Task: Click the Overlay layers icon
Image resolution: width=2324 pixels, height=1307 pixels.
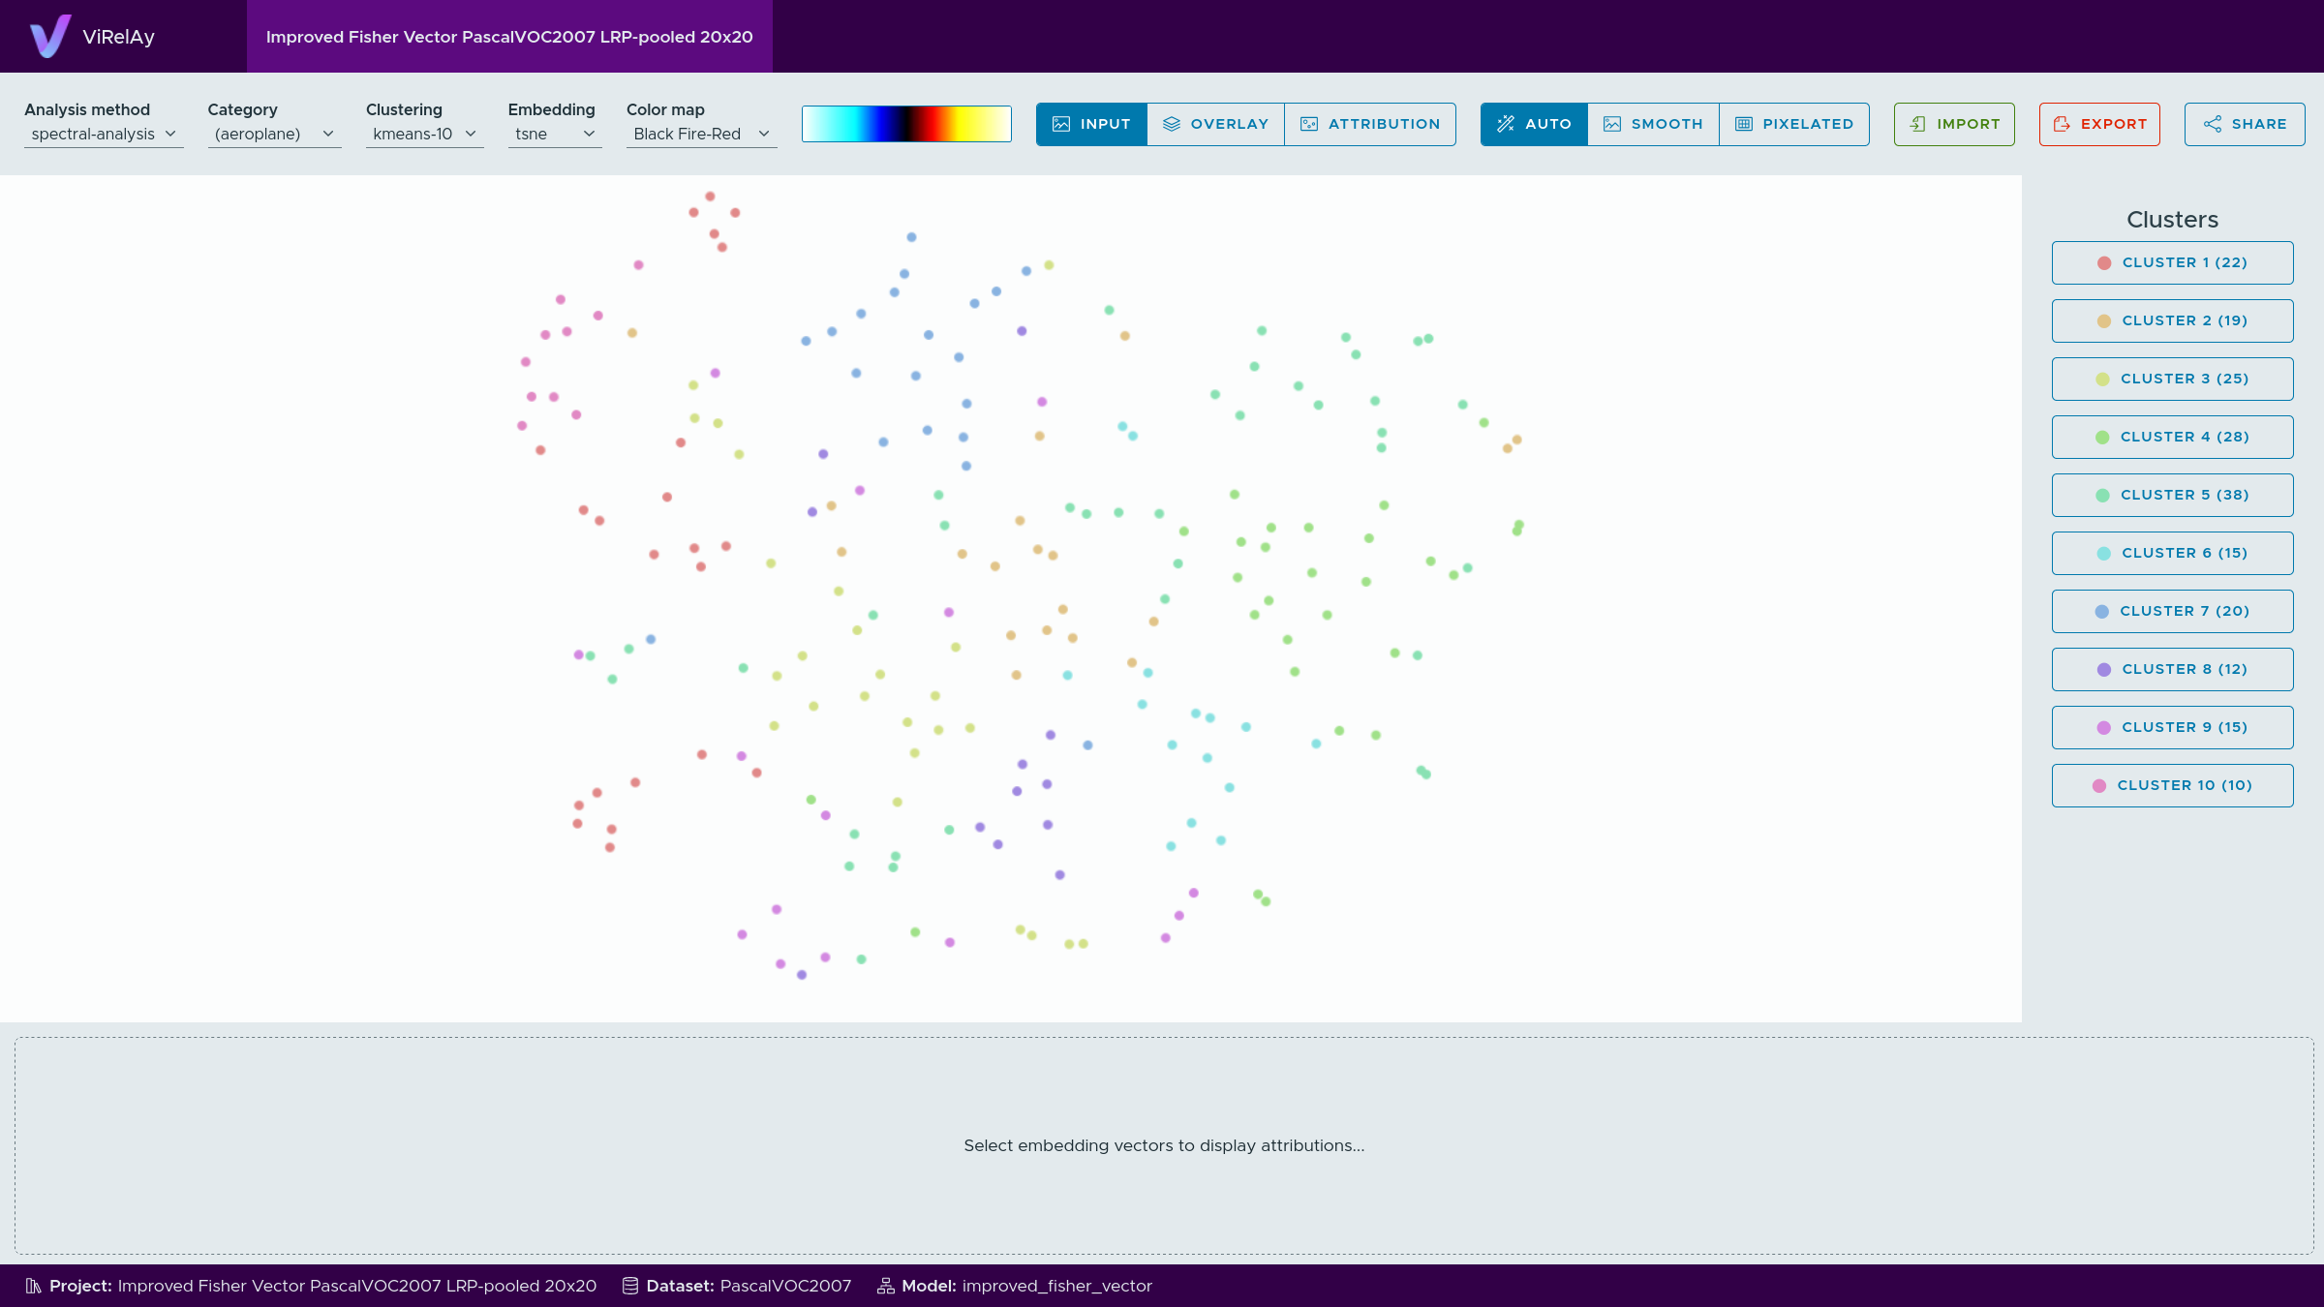Action: tap(1172, 124)
